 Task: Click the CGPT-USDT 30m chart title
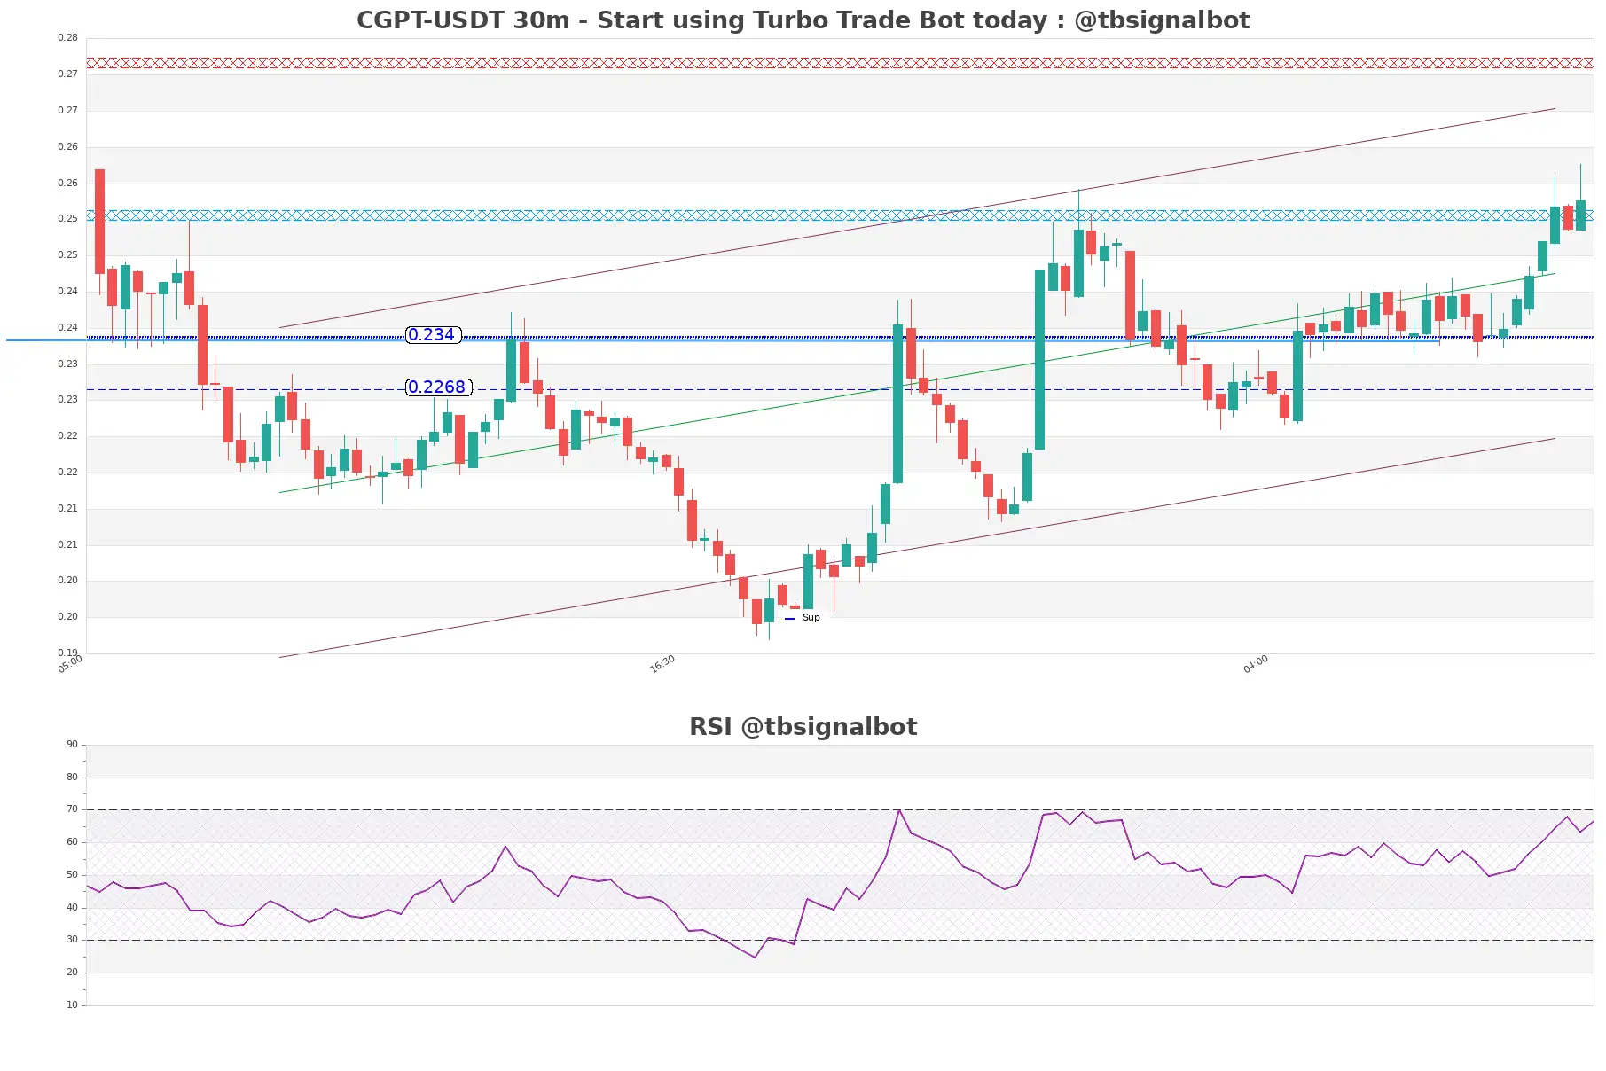coord(803,20)
